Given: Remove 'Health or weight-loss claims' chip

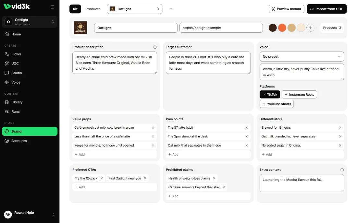Looking at the screenshot, I should coord(214,179).
